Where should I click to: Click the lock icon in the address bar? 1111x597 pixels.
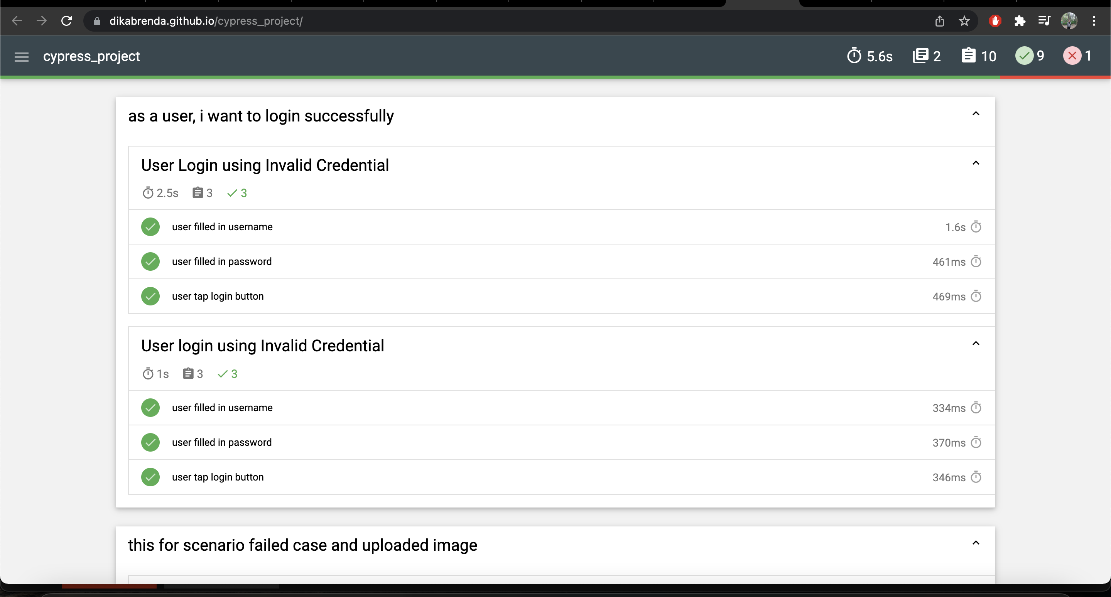point(97,21)
